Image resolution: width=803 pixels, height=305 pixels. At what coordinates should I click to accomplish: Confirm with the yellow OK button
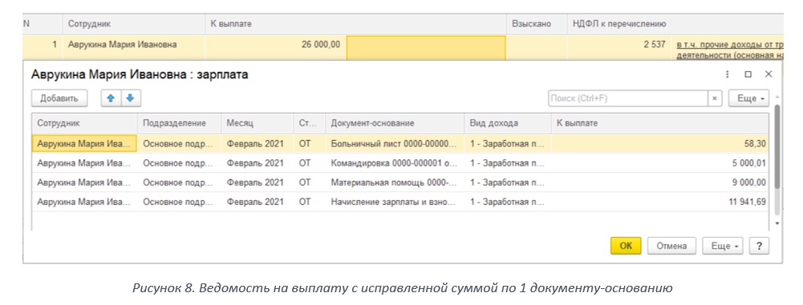click(x=626, y=246)
